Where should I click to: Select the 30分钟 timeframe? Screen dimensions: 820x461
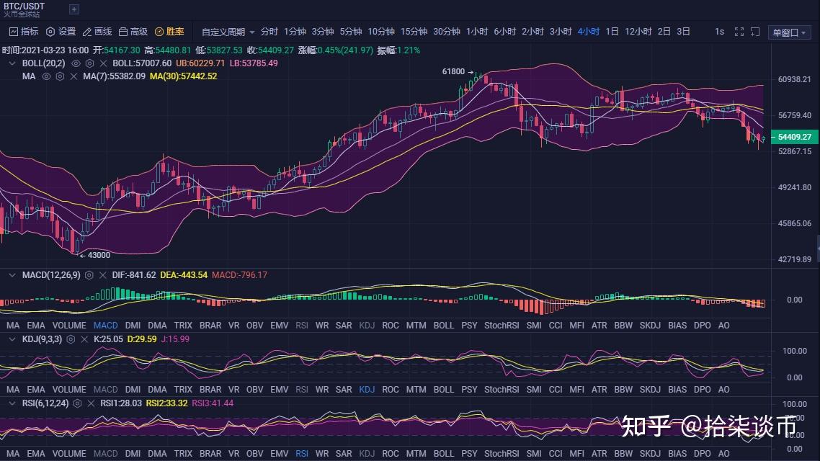coord(447,32)
